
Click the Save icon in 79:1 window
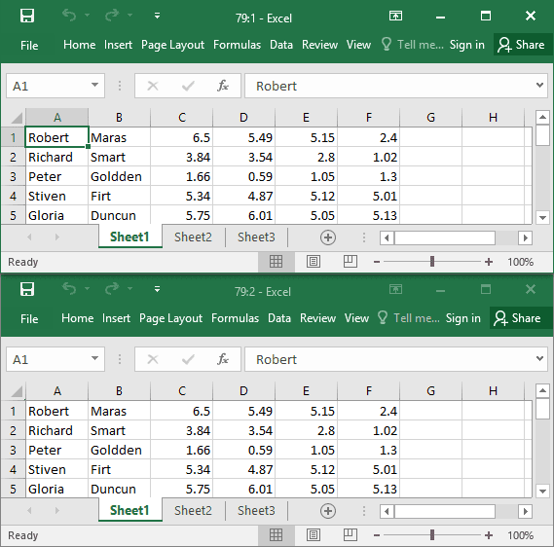click(27, 16)
